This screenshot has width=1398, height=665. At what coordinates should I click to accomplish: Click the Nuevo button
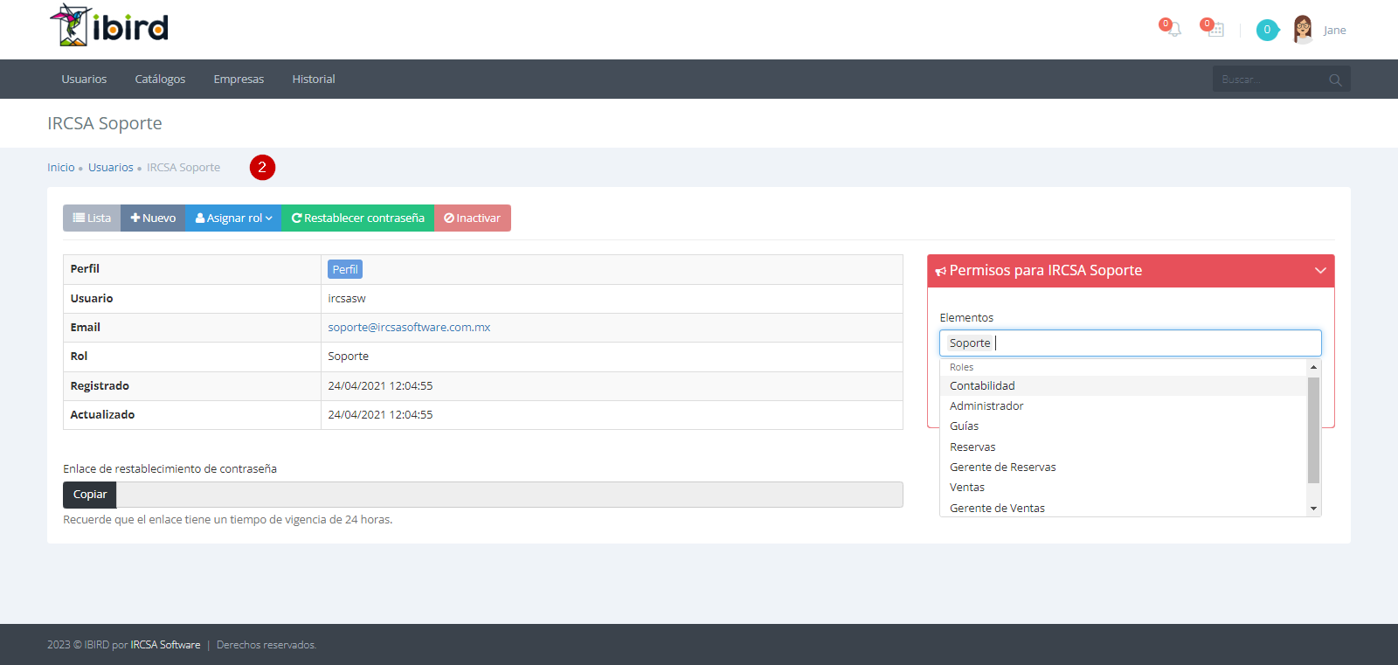[153, 218]
